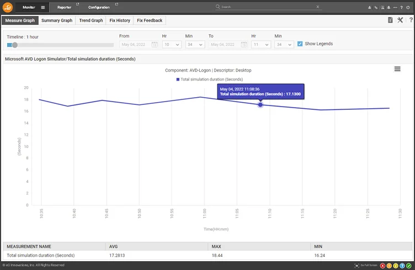The width and height of the screenshot is (415, 270).
Task: Click the blue unknown status icon
Action: point(402,266)
